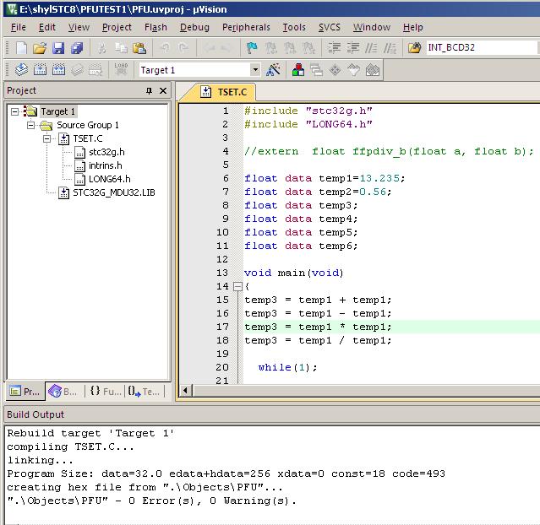Image resolution: width=540 pixels, height=525 pixels.
Task: Click the editor horizontal scroll left arrow
Action: pos(186,391)
